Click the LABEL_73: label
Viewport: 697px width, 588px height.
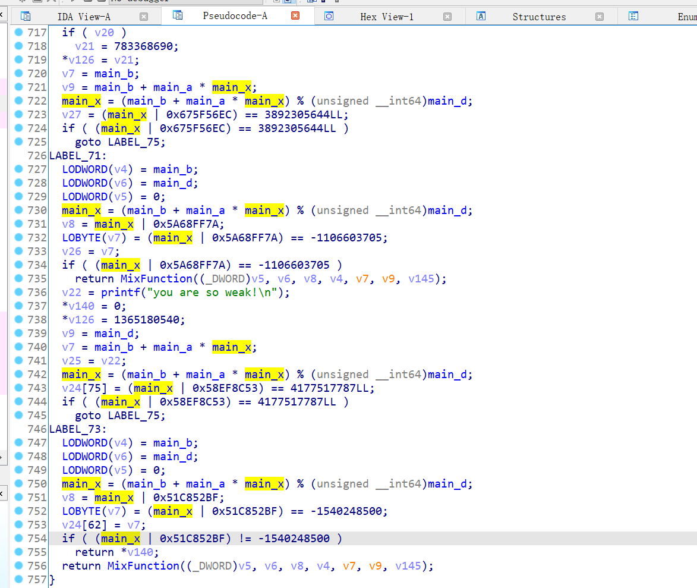pos(78,429)
